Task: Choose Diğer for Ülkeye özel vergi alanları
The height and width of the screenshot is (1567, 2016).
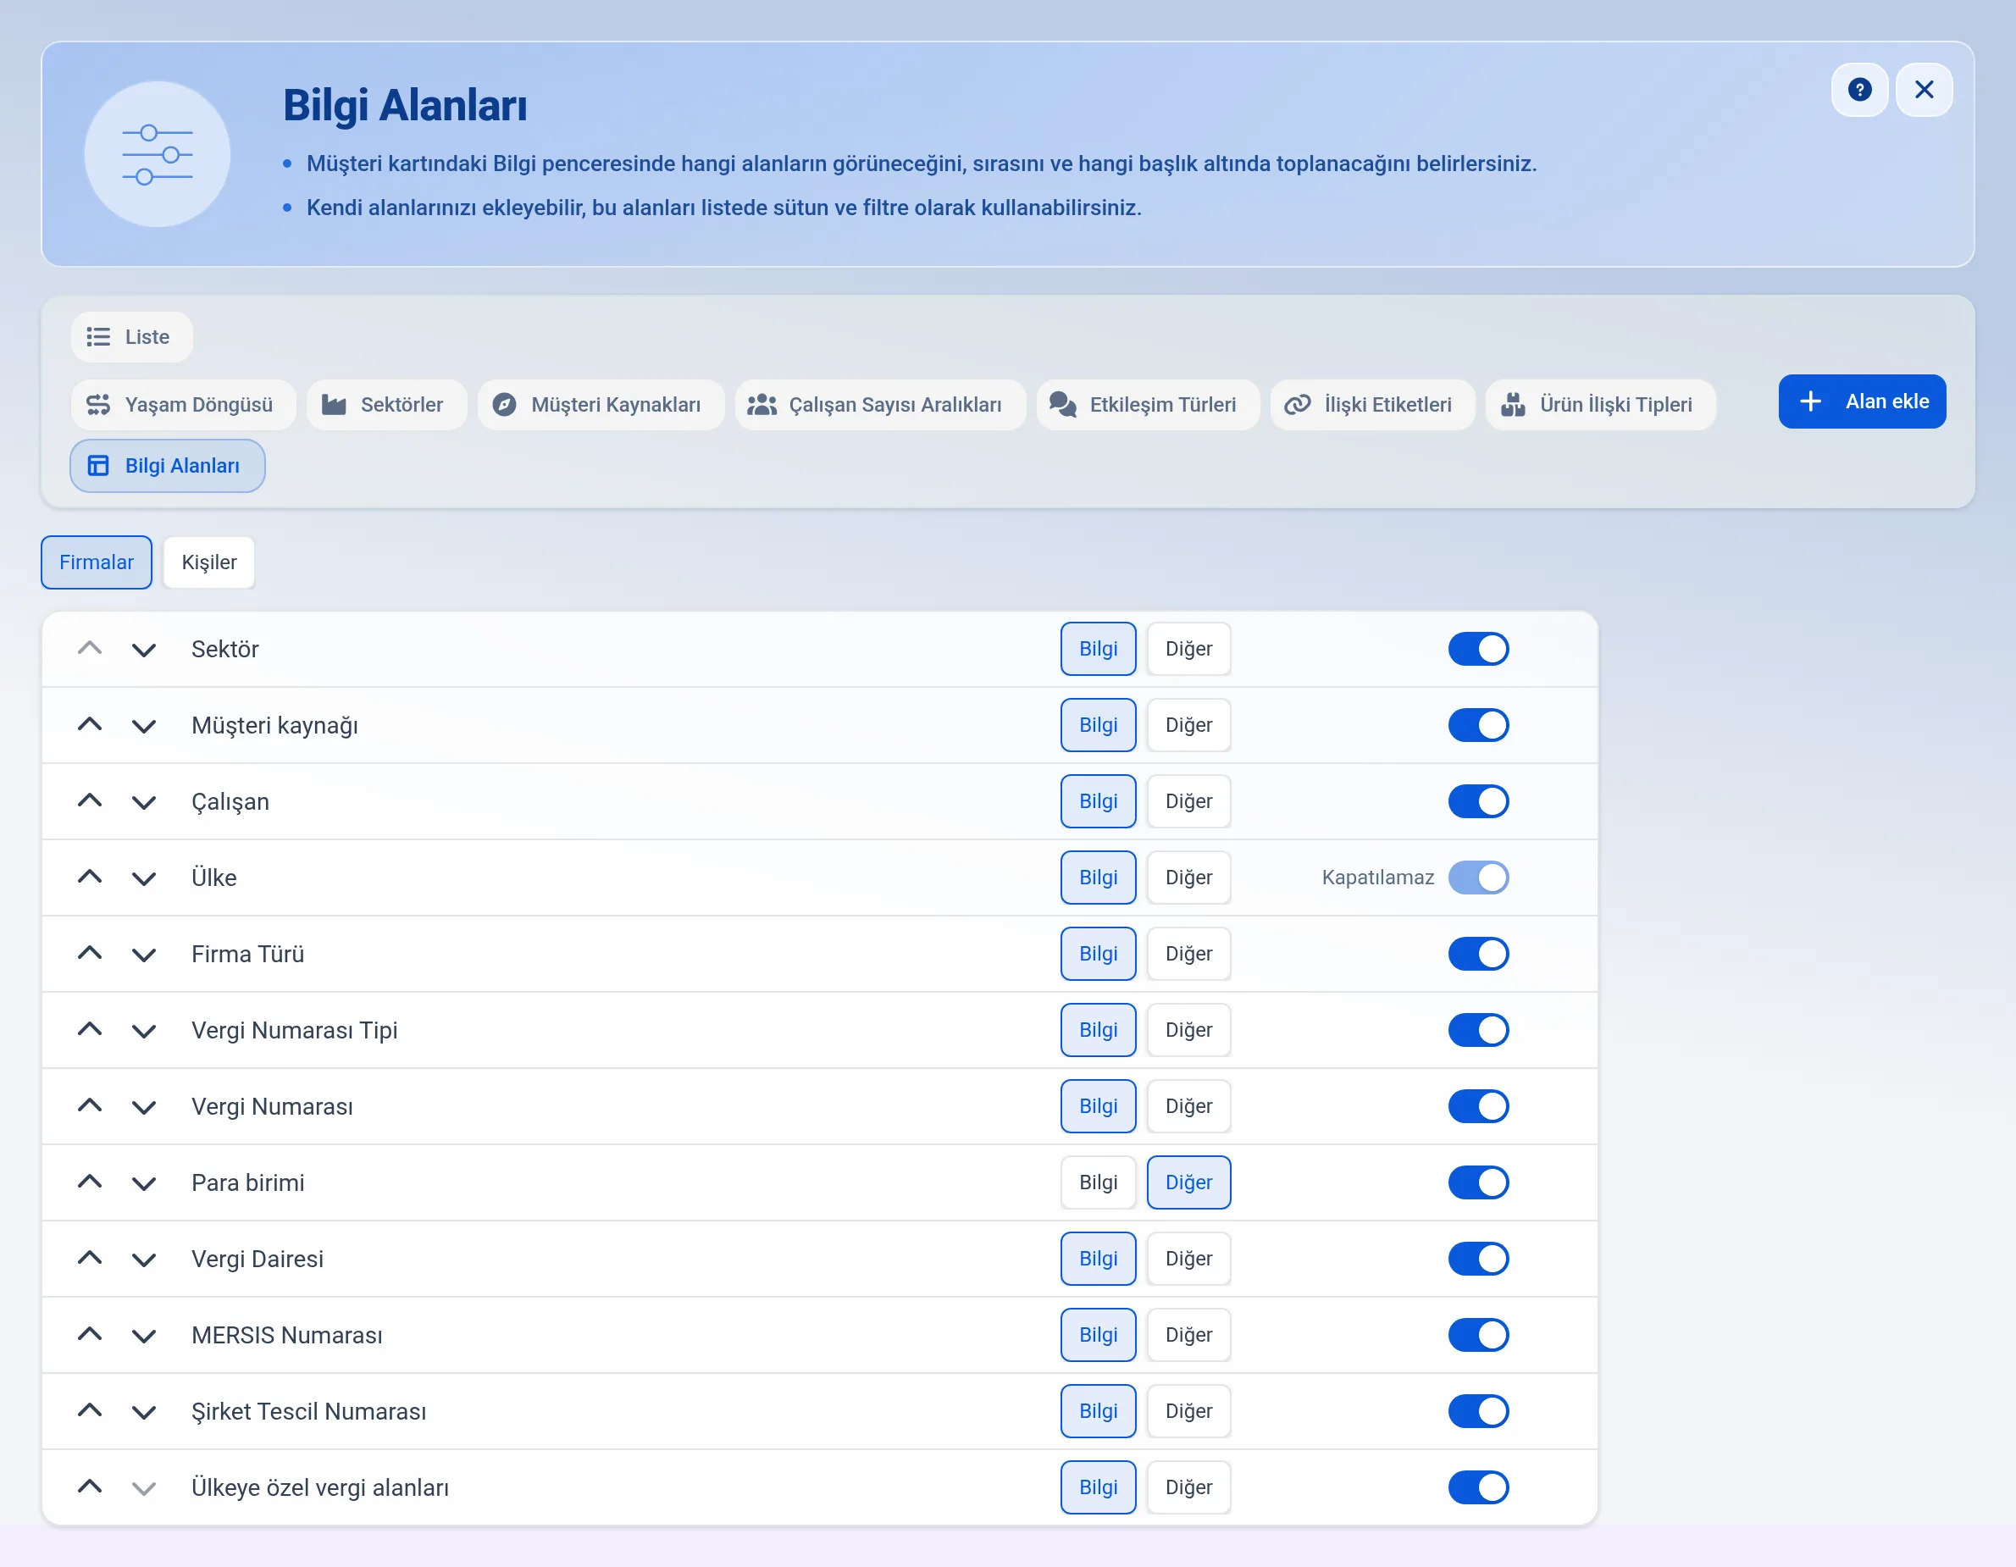Action: (x=1188, y=1487)
